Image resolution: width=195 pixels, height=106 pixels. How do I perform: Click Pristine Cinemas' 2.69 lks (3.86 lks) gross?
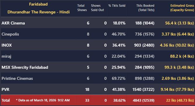point(178,78)
